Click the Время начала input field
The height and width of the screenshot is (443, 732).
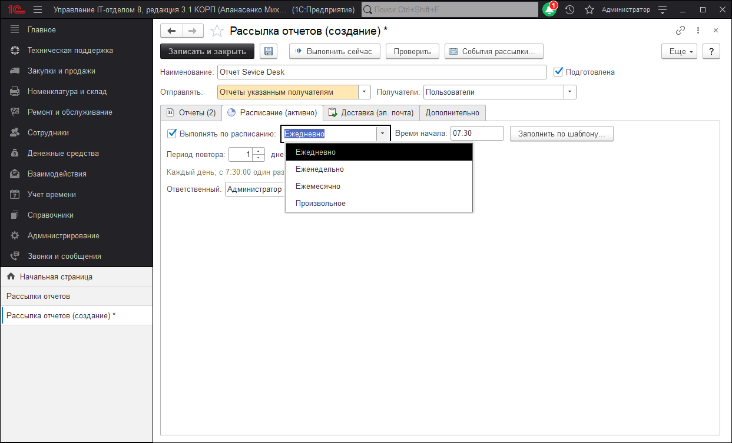(x=476, y=134)
